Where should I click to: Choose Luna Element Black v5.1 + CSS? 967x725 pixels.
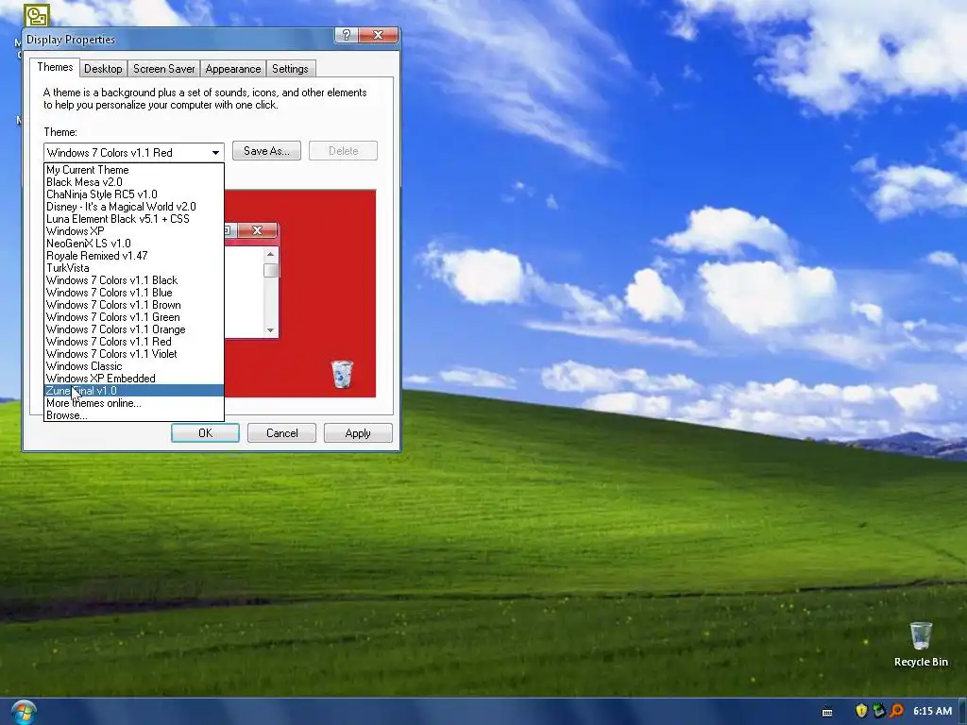point(134,219)
